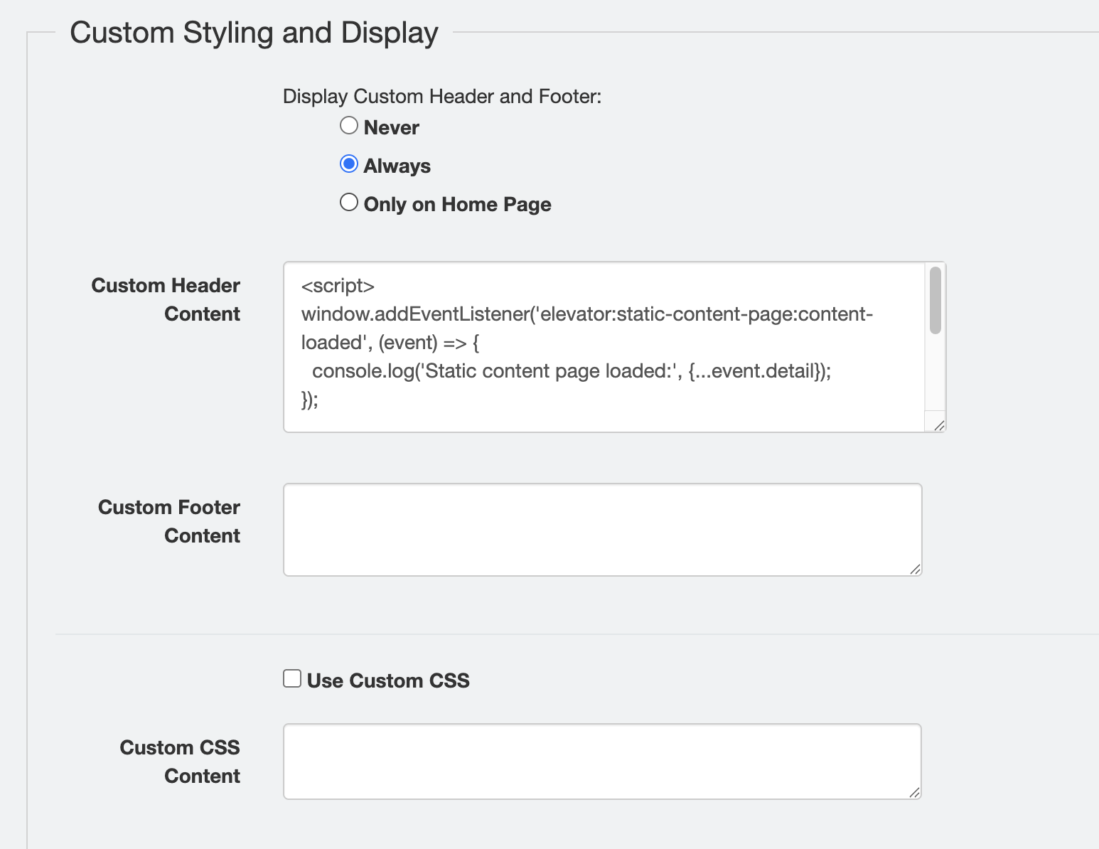Click the resize handle of the header textarea
Image resolution: width=1099 pixels, height=849 pixels.
pos(938,425)
